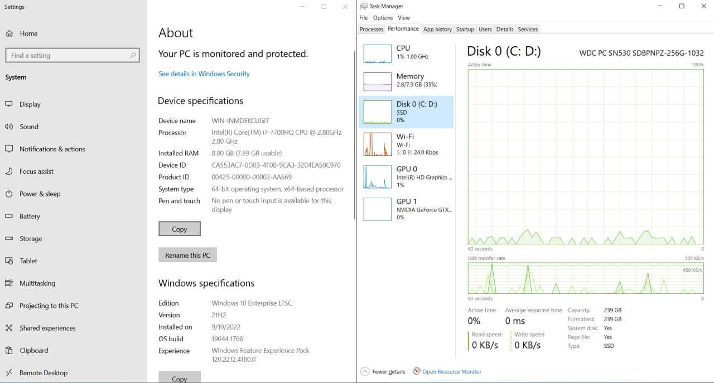This screenshot has height=383, width=714.
Task: Click the Average response time 0 ms value
Action: 515,321
